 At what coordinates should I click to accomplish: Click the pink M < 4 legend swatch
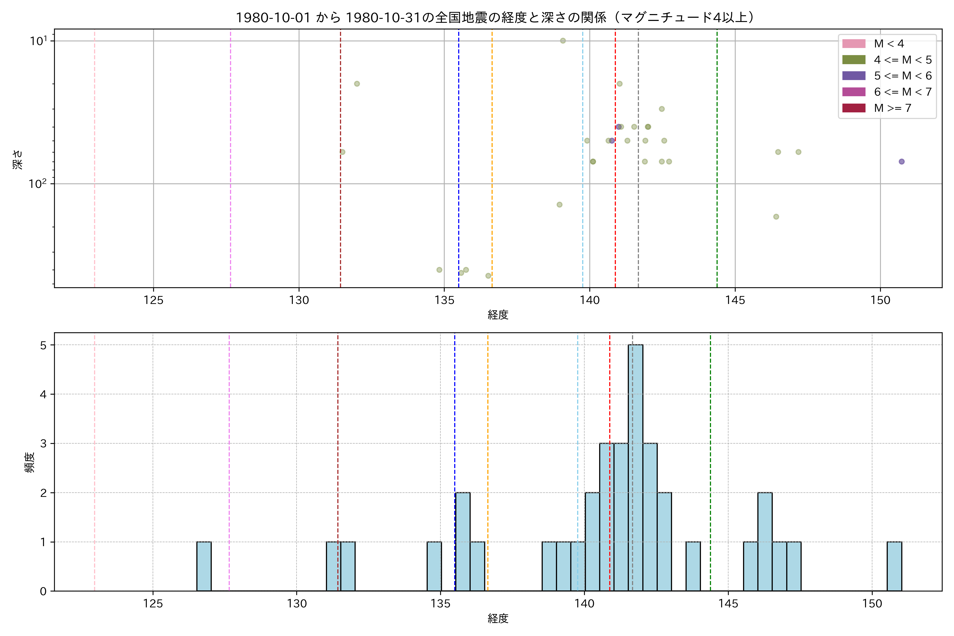pyautogui.click(x=853, y=43)
